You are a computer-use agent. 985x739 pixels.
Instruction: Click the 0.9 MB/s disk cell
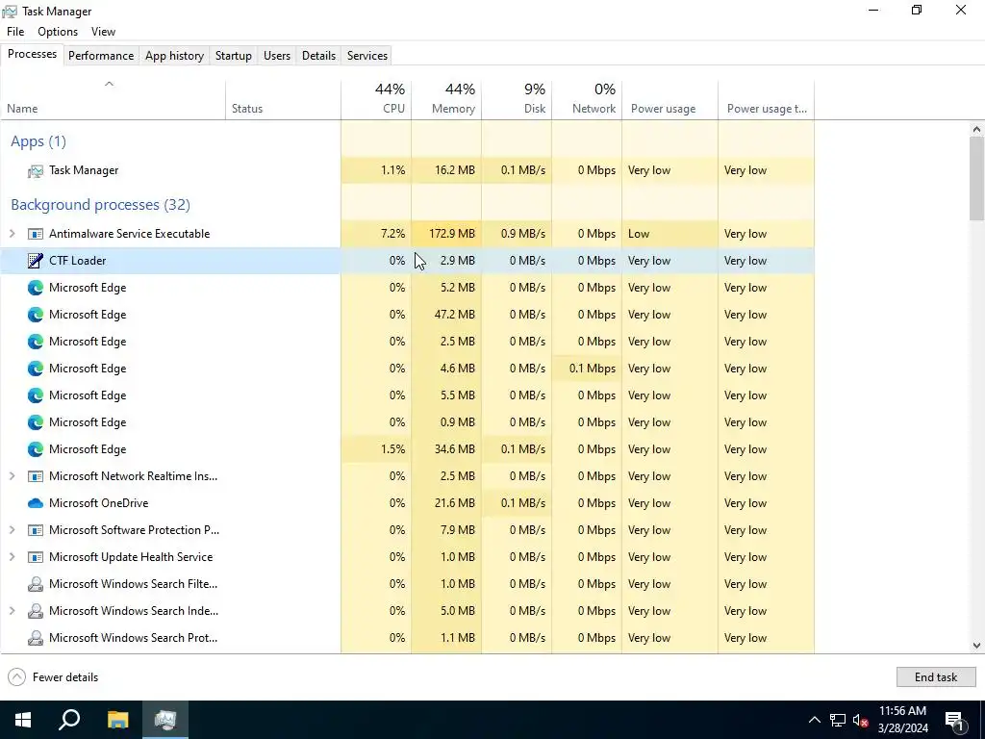(x=517, y=234)
